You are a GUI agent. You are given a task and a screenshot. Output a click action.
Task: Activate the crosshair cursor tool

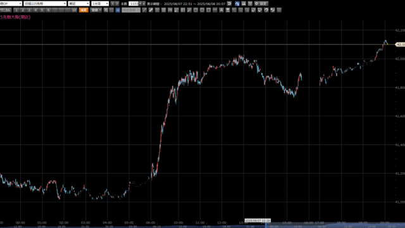[x=118, y=10]
